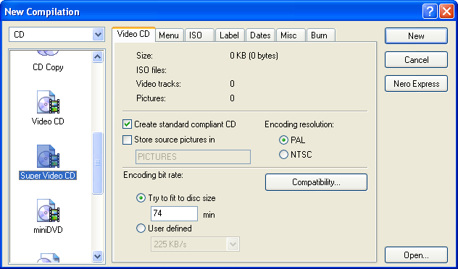Select the miniDVD compilation icon
Image resolution: width=458 pixels, height=269 pixels.
(x=48, y=210)
